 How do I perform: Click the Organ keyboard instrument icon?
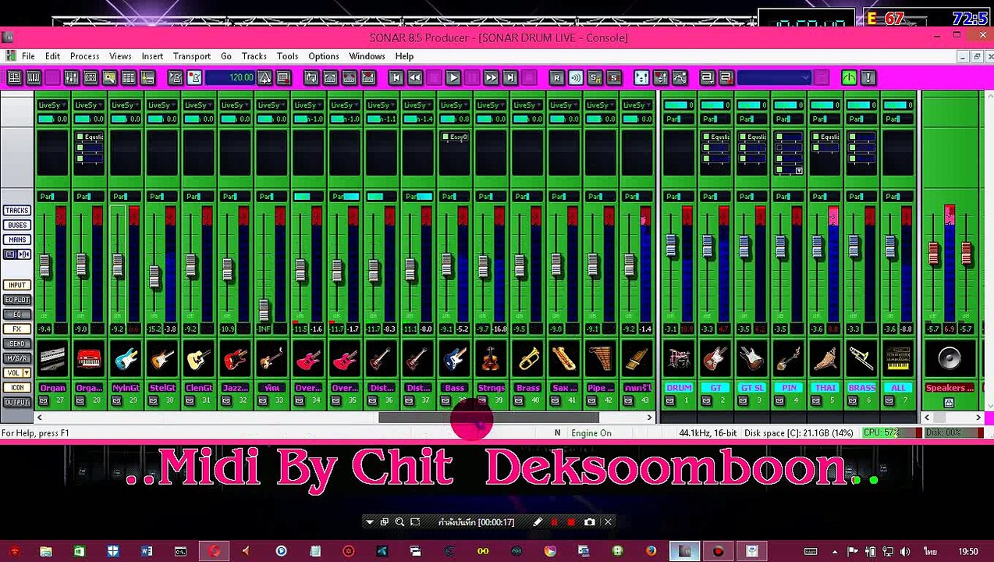coord(52,359)
